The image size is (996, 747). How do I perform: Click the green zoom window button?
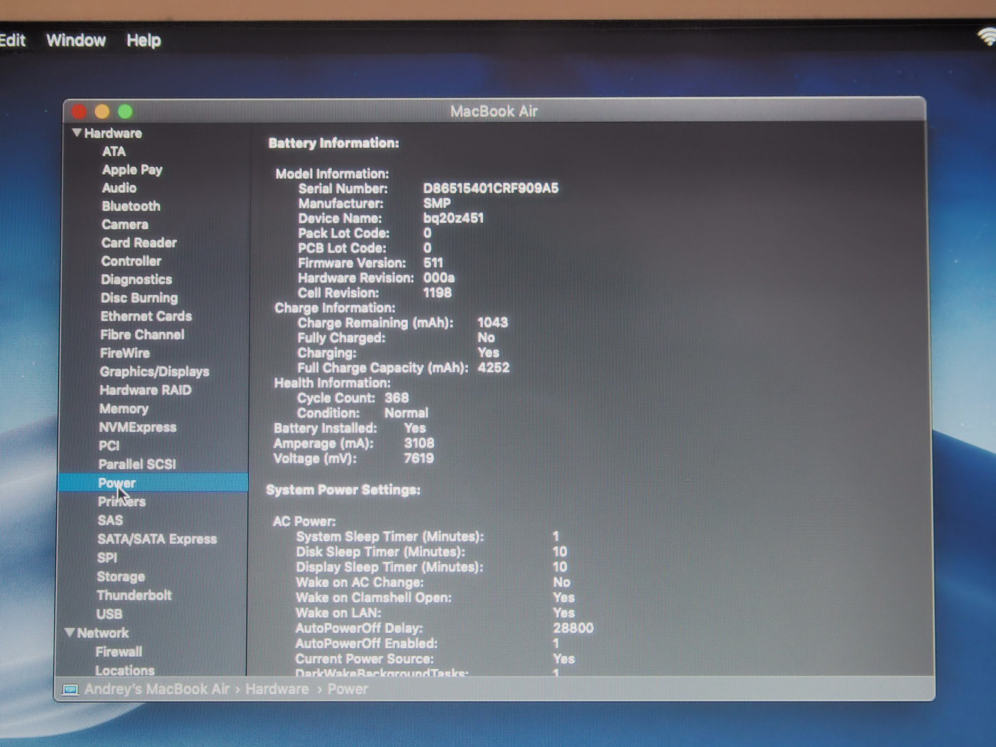tap(125, 112)
